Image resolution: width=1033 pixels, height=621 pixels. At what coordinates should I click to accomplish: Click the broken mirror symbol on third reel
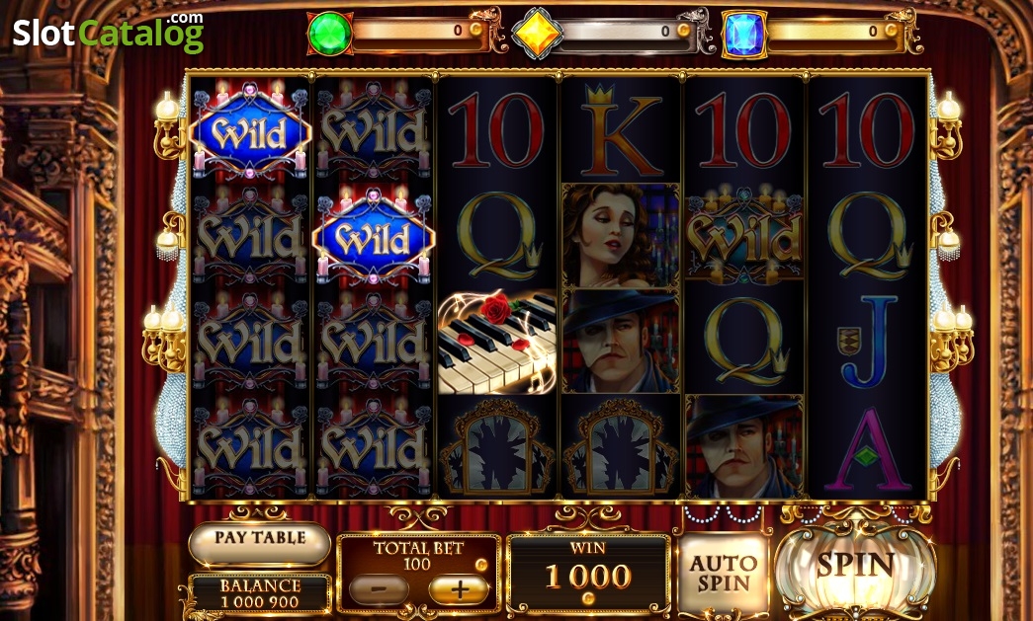(x=497, y=447)
